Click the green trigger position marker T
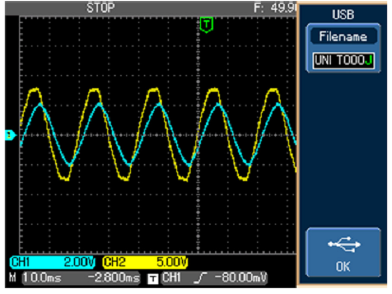392x294 pixels. pyautogui.click(x=206, y=24)
